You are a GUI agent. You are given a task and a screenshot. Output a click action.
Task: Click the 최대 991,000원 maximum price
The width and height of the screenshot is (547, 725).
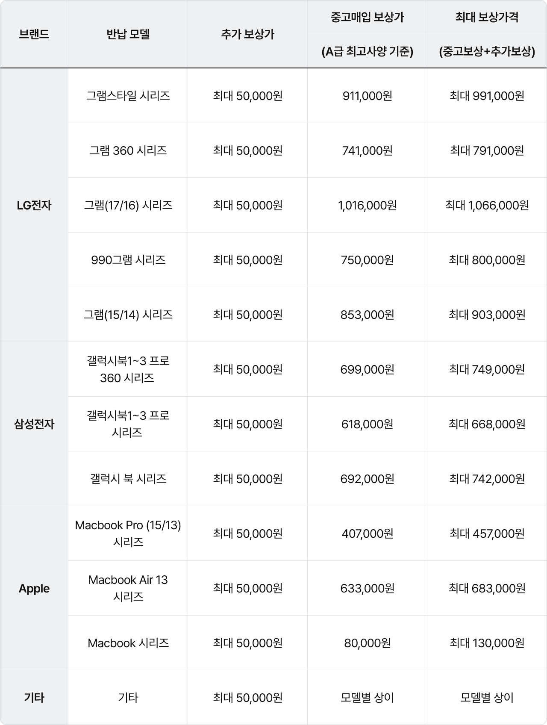point(487,96)
